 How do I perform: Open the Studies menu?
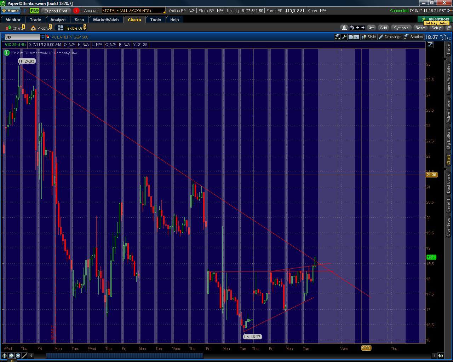tap(413, 37)
